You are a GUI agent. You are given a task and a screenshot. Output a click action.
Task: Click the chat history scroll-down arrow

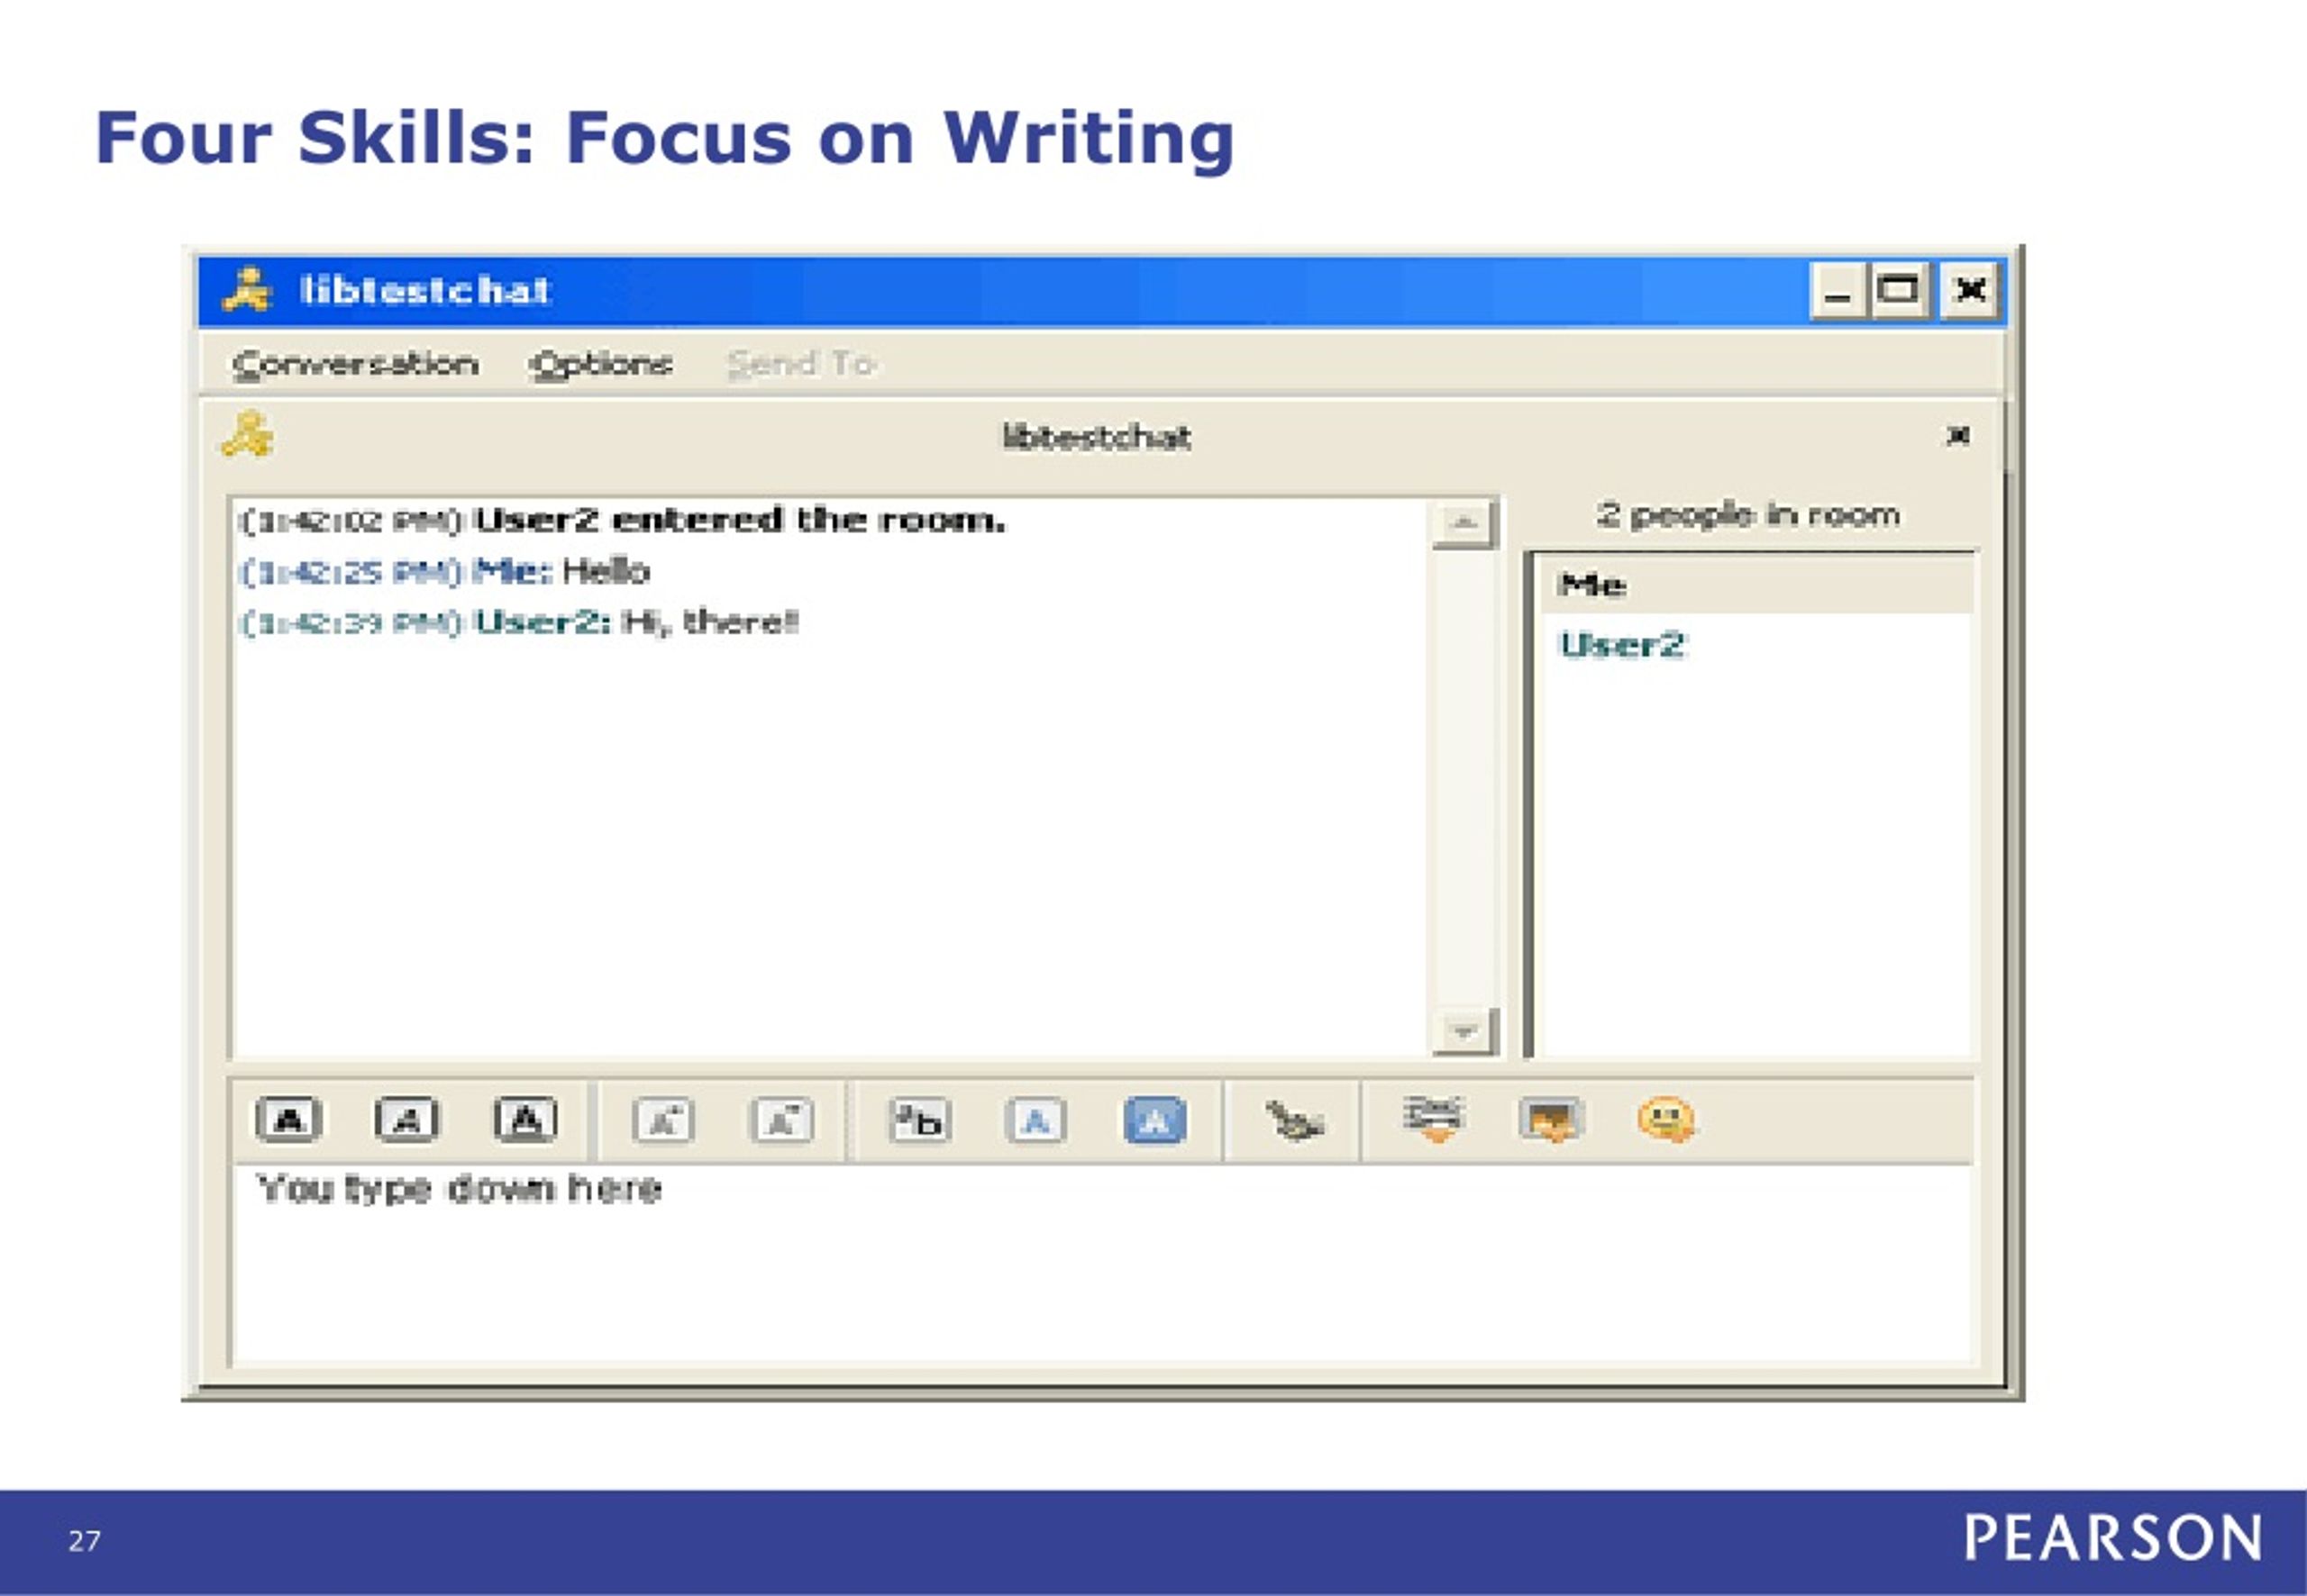1464,1031
